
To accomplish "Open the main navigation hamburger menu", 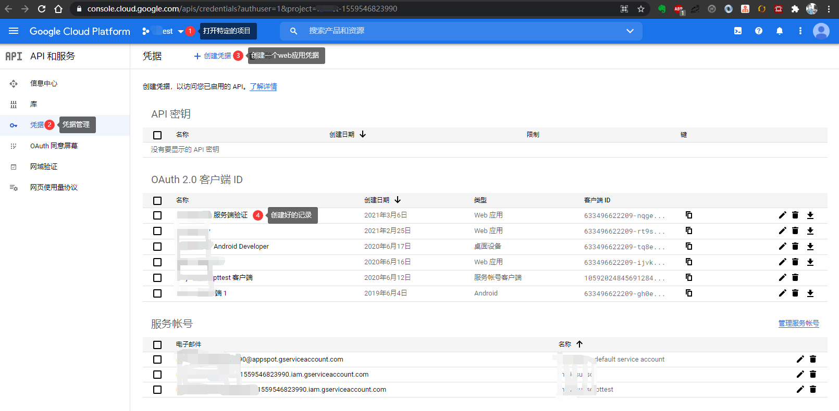I will click(x=14, y=31).
